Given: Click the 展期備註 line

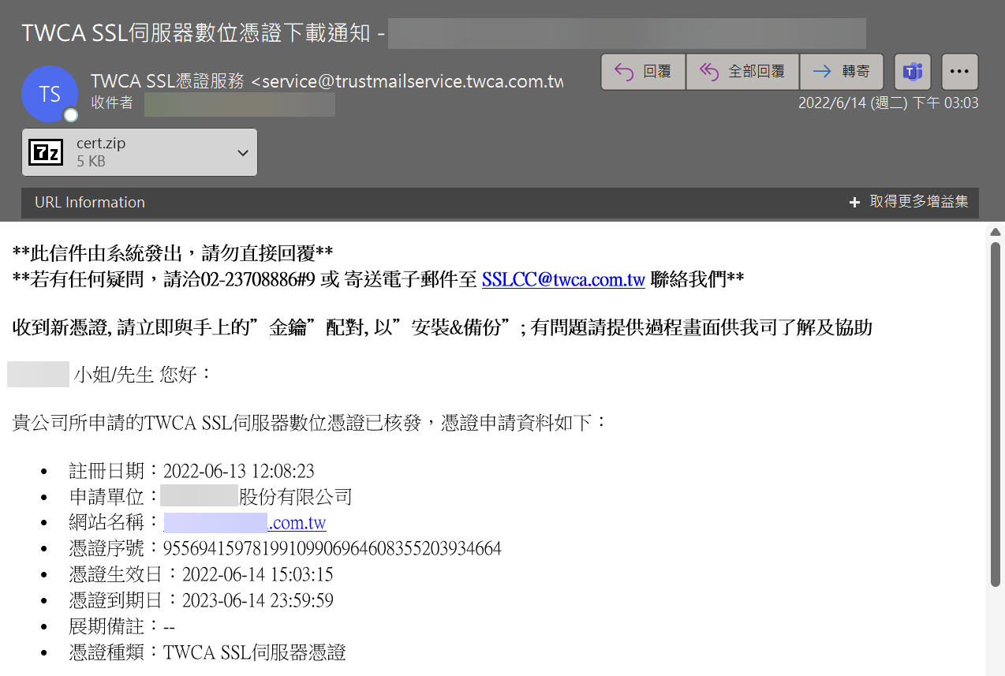Looking at the screenshot, I should 121,627.
